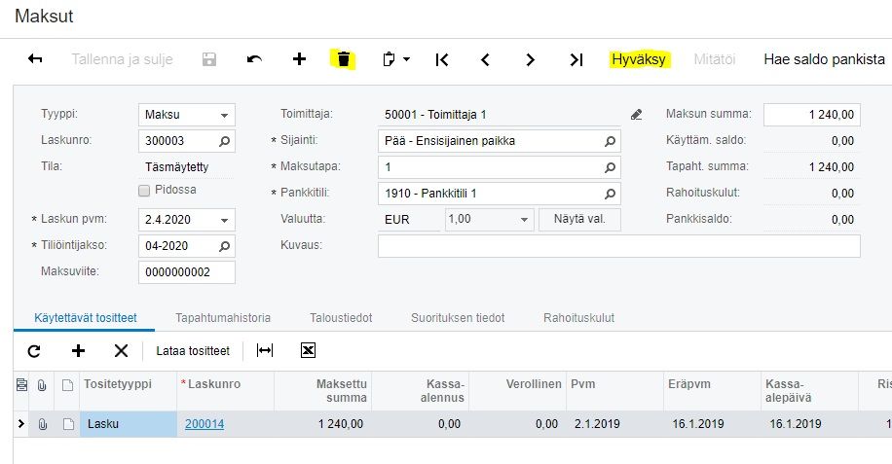Select the Lasku cell in the grid

tap(128, 424)
